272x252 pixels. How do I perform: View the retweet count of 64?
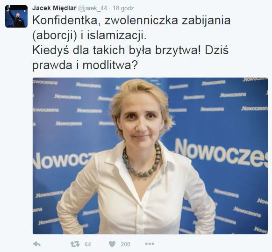(87, 245)
